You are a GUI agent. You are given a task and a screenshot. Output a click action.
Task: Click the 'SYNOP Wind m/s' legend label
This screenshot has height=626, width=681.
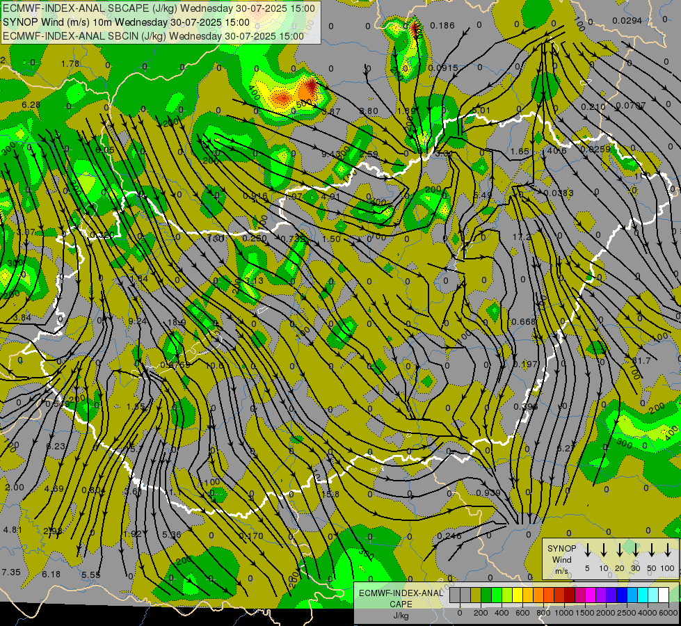[x=561, y=559]
